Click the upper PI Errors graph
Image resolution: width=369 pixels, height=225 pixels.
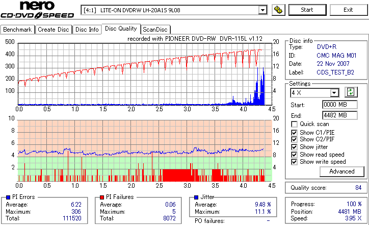pos(145,74)
